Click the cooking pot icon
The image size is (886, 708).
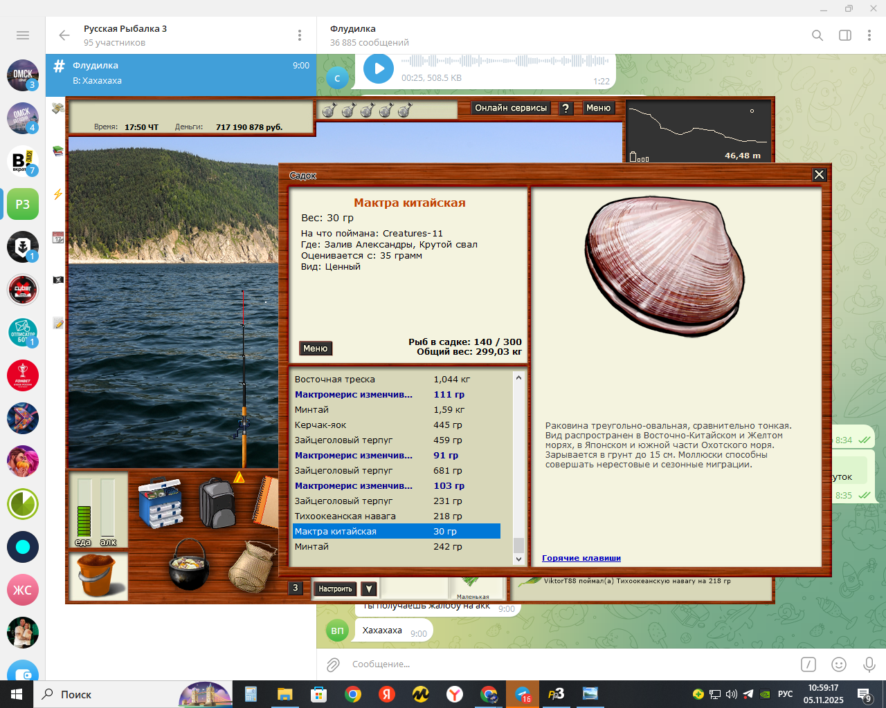pyautogui.click(x=188, y=564)
